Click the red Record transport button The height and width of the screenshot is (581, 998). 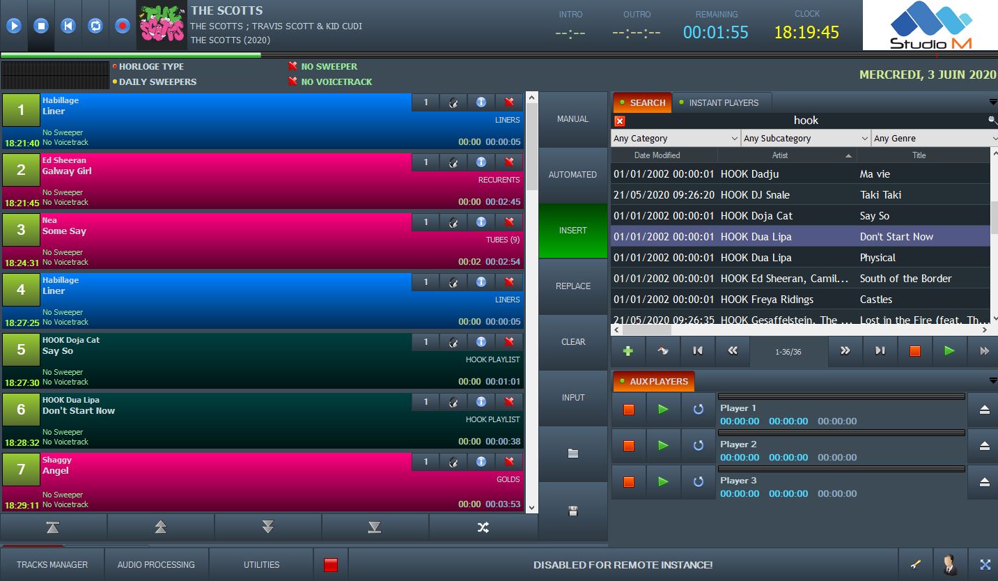(123, 26)
